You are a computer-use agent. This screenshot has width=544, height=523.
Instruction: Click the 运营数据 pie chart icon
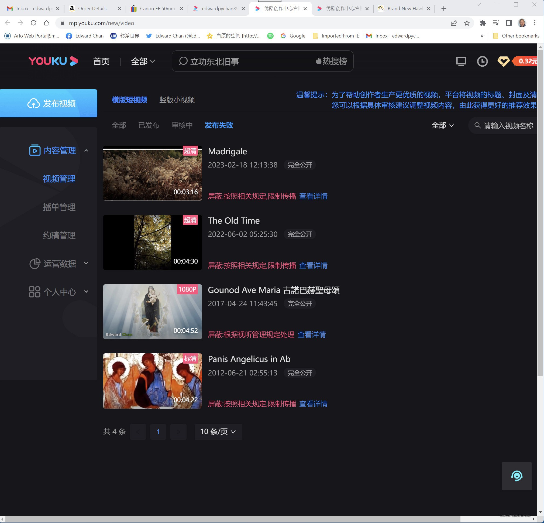(35, 263)
